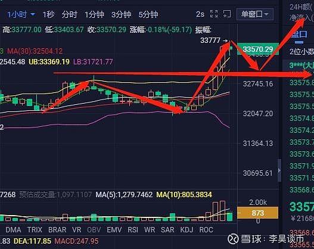
Task: Click the side panel collapse arrow handle
Action: click(279, 170)
